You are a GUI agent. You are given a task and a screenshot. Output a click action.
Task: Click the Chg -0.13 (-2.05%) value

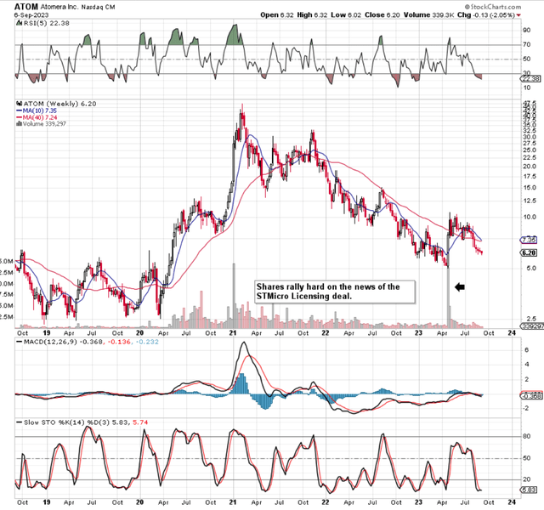tap(486, 15)
